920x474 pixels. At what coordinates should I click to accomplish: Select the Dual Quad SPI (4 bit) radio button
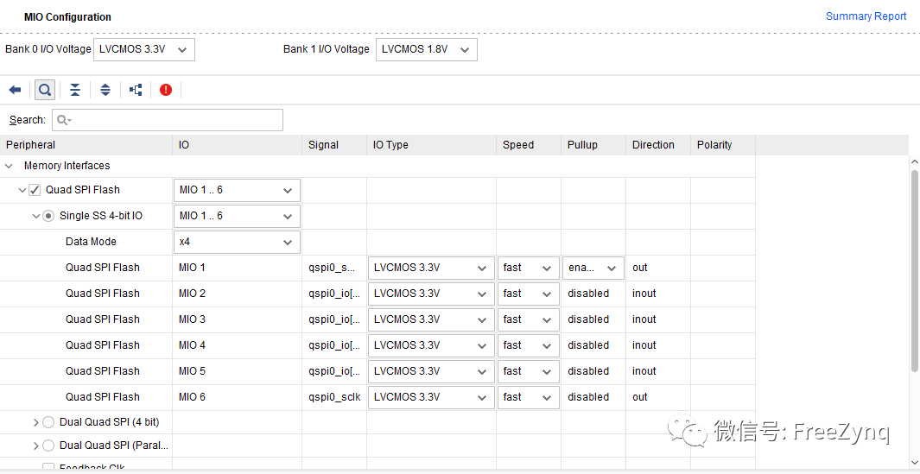click(48, 422)
